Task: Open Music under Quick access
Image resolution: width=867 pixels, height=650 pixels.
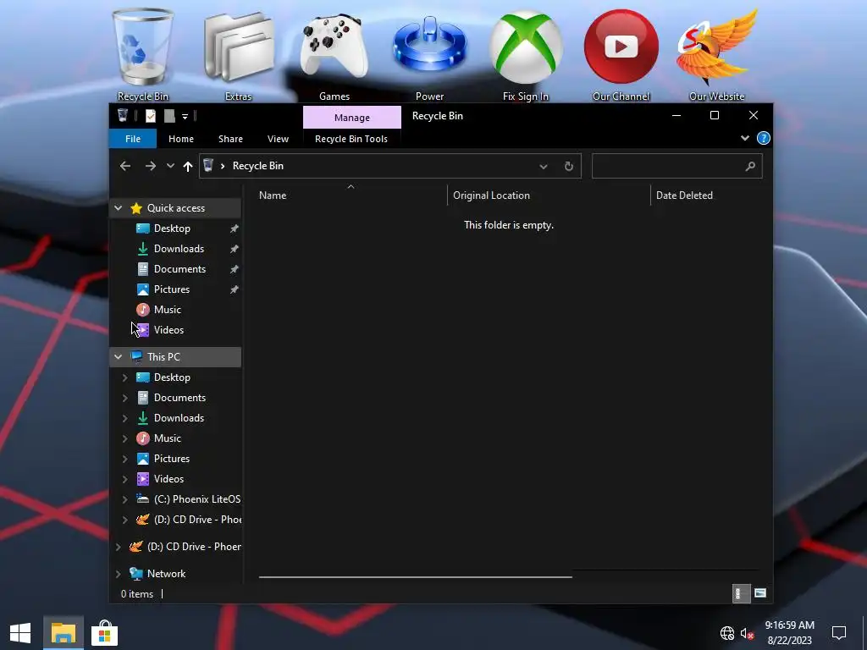Action: (168, 310)
